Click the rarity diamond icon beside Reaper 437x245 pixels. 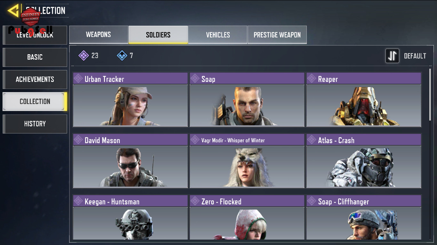312,78
